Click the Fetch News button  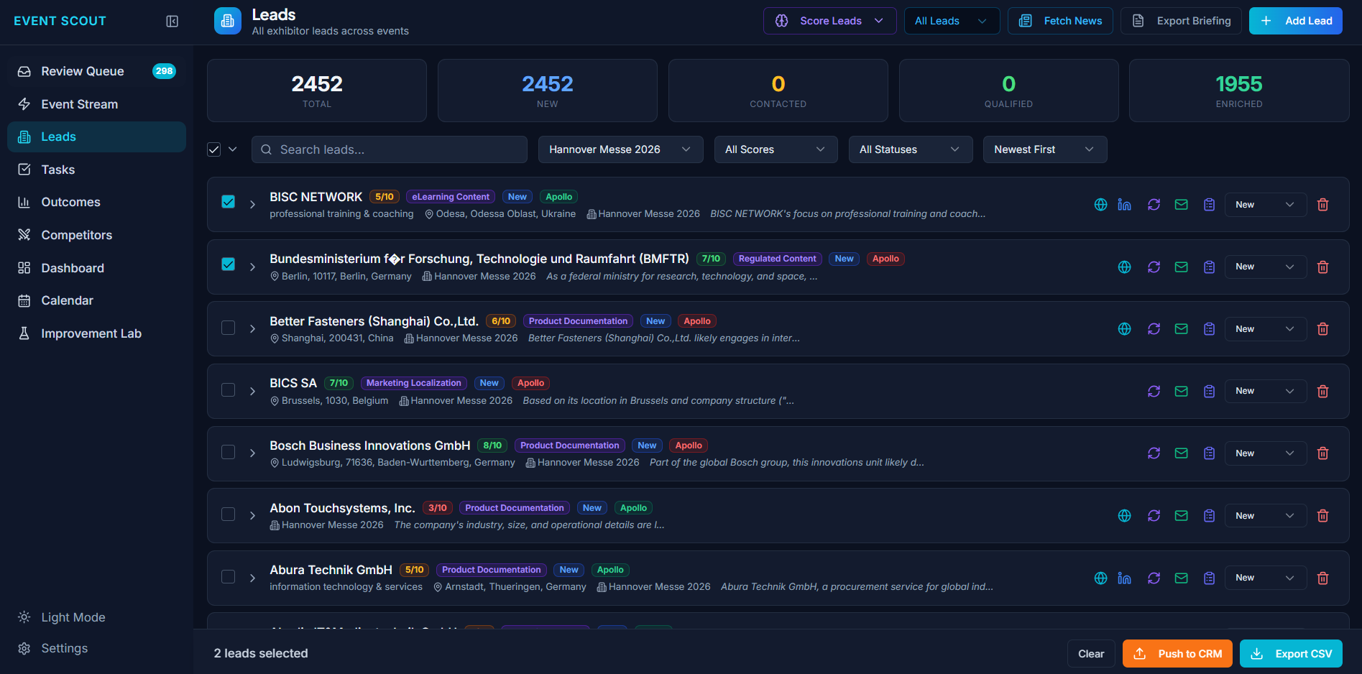click(1060, 21)
